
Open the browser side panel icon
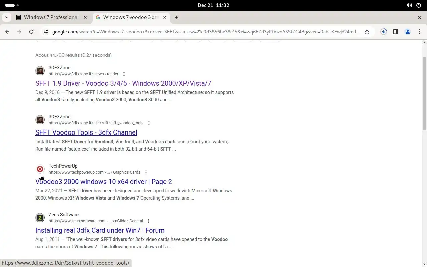tap(396, 32)
